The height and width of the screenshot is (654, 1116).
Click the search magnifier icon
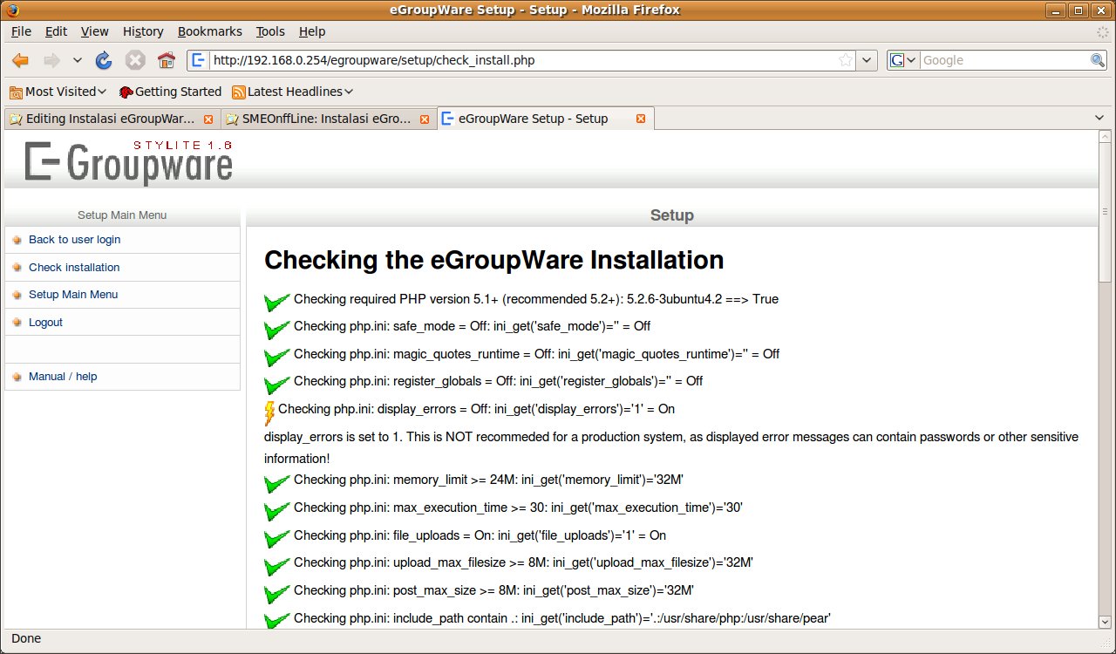(x=1098, y=60)
